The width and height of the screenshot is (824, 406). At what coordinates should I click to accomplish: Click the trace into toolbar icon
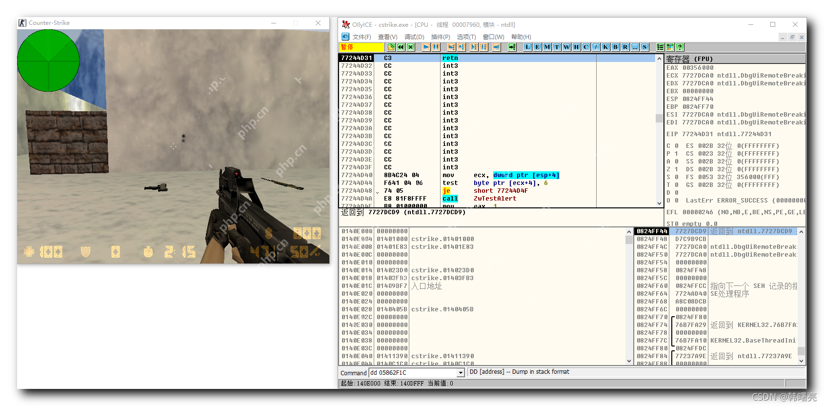(474, 47)
